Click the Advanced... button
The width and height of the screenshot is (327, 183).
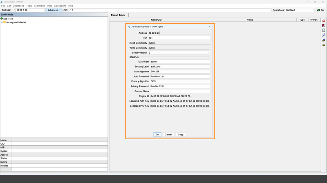54,10
